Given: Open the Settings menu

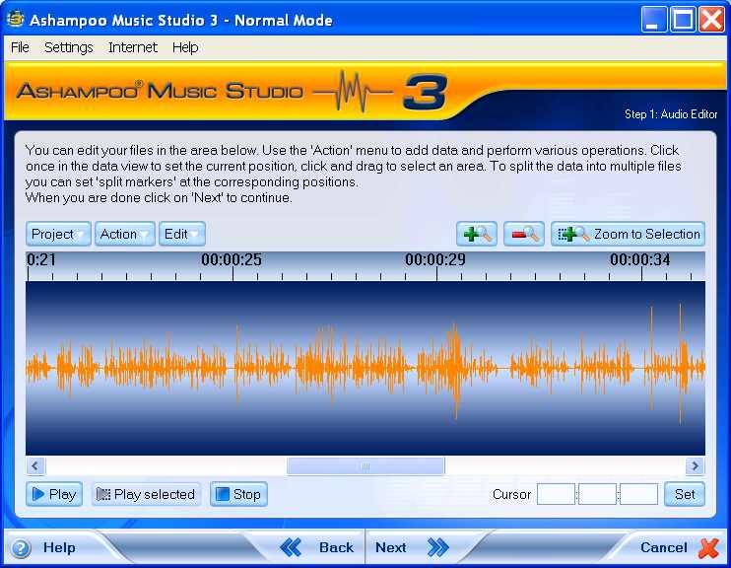Looking at the screenshot, I should click(69, 47).
